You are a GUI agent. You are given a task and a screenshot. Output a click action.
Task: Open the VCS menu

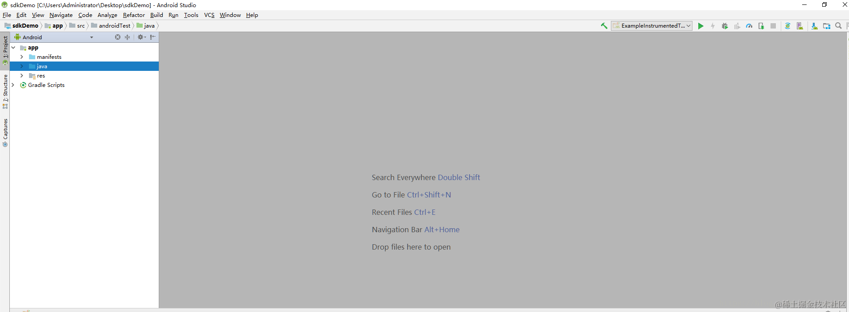pyautogui.click(x=209, y=15)
